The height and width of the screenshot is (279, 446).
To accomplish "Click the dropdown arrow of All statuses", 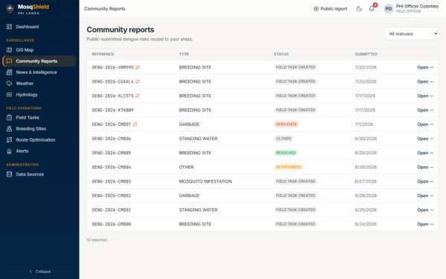I will click(x=435, y=34).
